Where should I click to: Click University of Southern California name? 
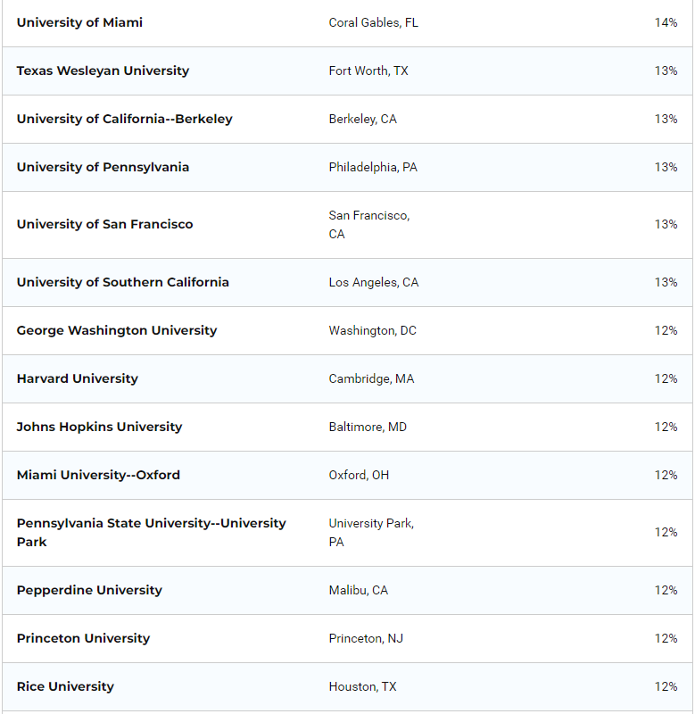[122, 282]
